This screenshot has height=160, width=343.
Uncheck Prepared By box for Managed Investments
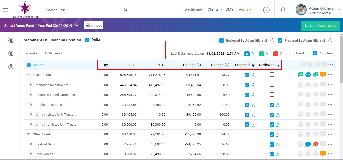pyautogui.click(x=247, y=85)
